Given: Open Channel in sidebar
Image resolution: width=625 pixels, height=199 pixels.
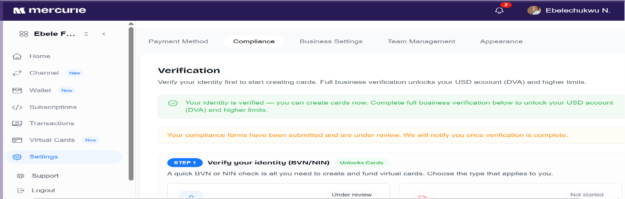Looking at the screenshot, I should pyautogui.click(x=44, y=73).
